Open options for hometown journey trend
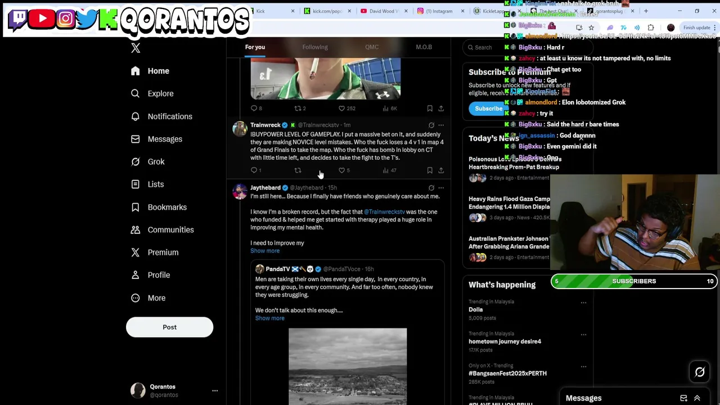The width and height of the screenshot is (720, 405). coord(583,335)
